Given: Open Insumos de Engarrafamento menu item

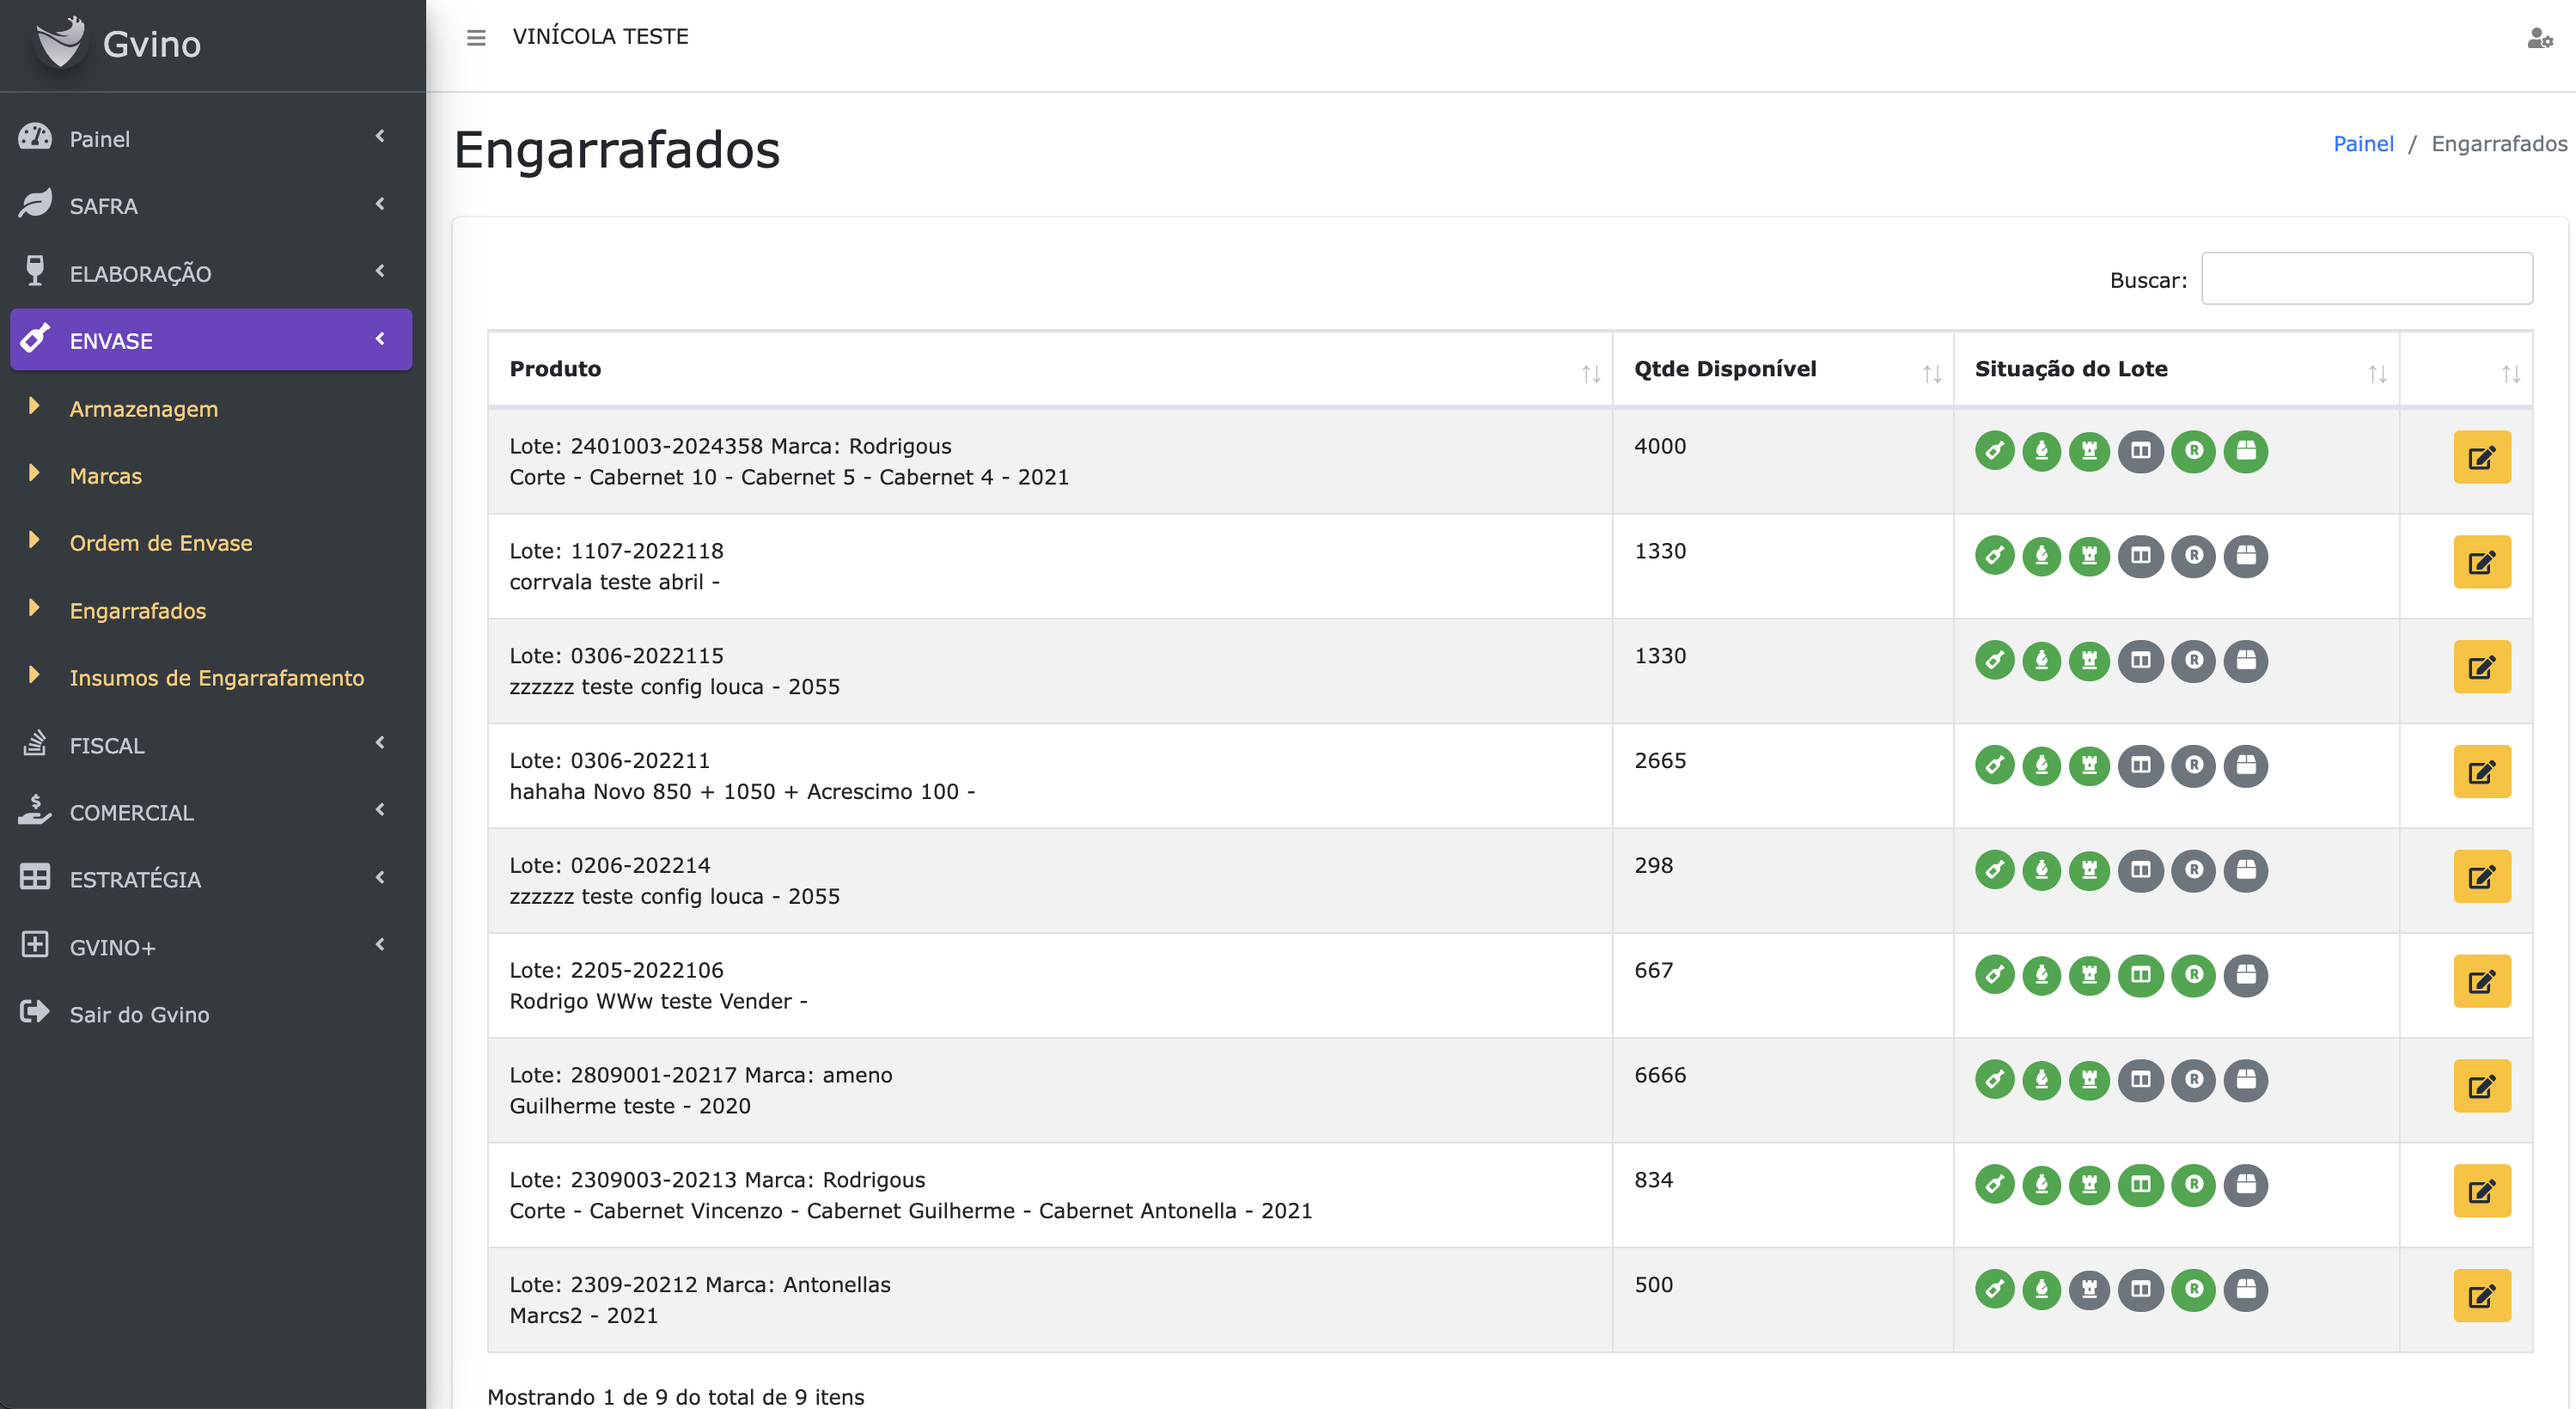Looking at the screenshot, I should click(216, 678).
